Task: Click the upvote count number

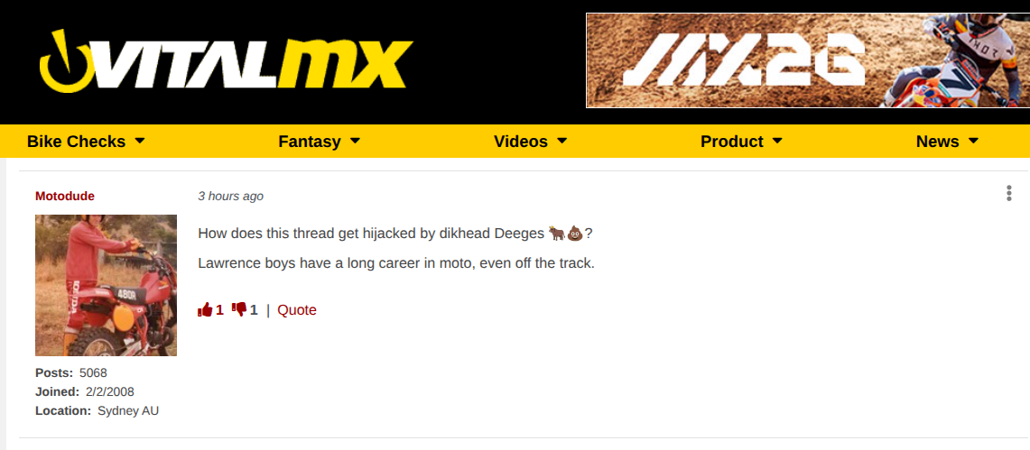Action: [x=220, y=309]
